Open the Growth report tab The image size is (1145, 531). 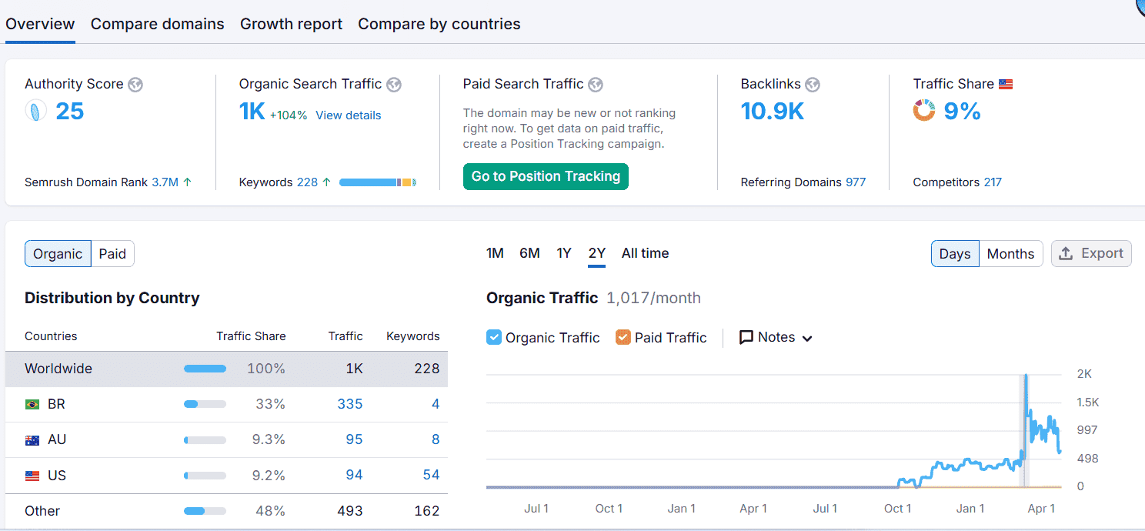pyautogui.click(x=291, y=24)
